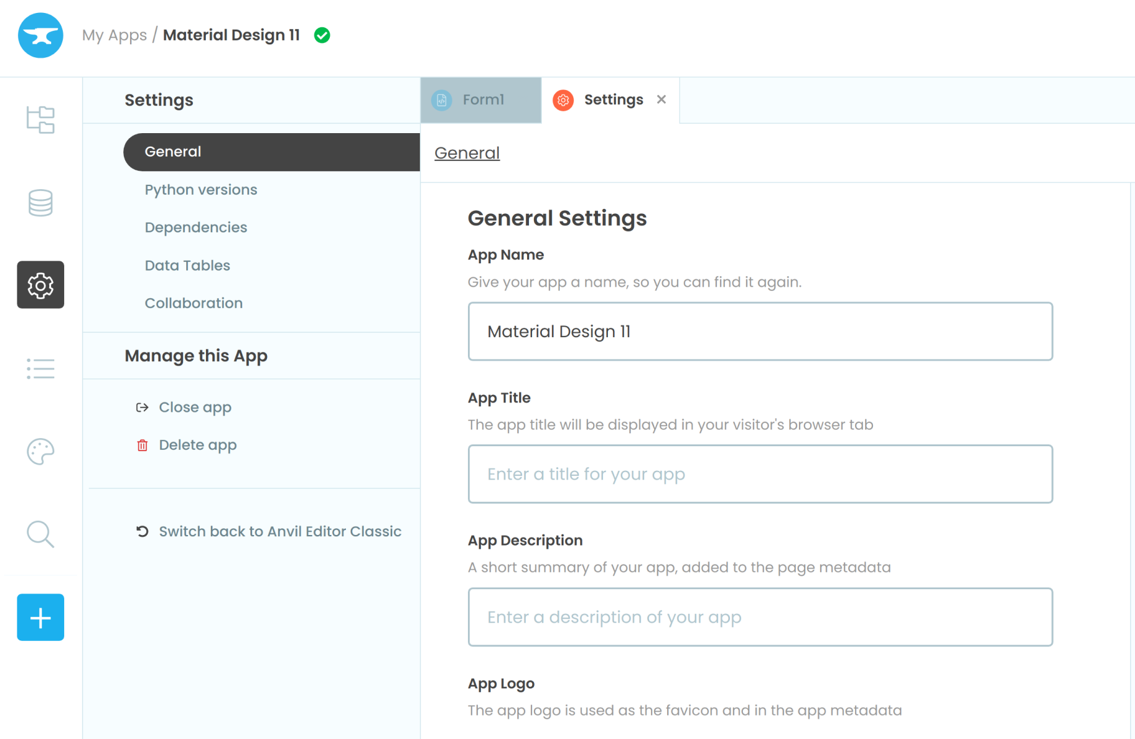Image resolution: width=1135 pixels, height=739 pixels.
Task: Click the red trash icon beside Delete app
Action: pos(142,444)
